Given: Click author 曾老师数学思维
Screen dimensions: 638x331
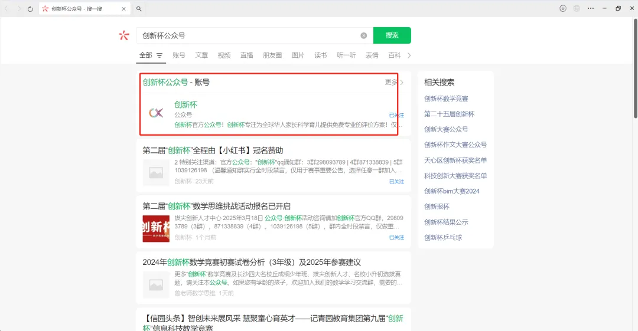Looking at the screenshot, I should tap(195, 293).
